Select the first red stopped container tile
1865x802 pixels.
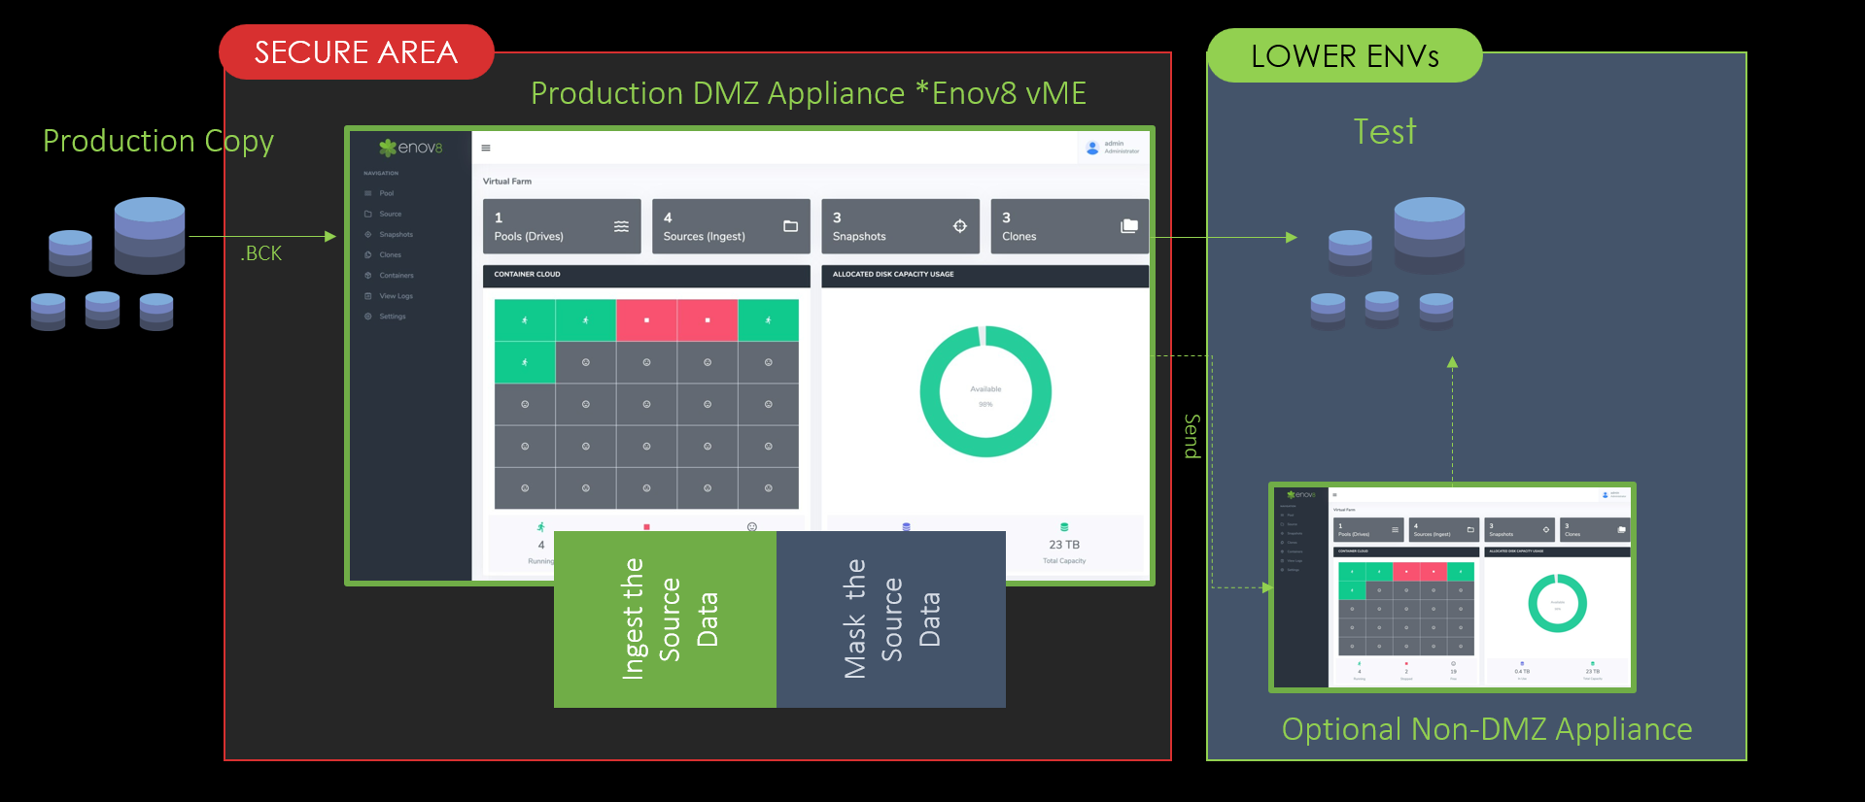click(x=646, y=320)
